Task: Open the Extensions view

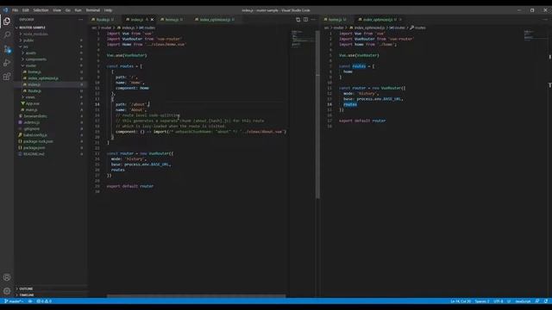Action: (x=7, y=77)
